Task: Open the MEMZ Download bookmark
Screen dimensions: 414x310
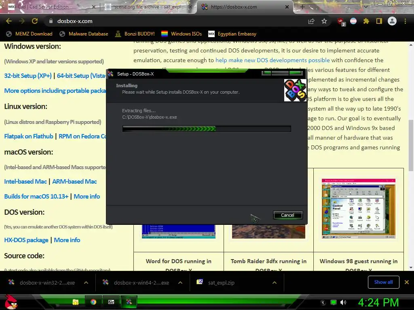Action: [x=29, y=34]
